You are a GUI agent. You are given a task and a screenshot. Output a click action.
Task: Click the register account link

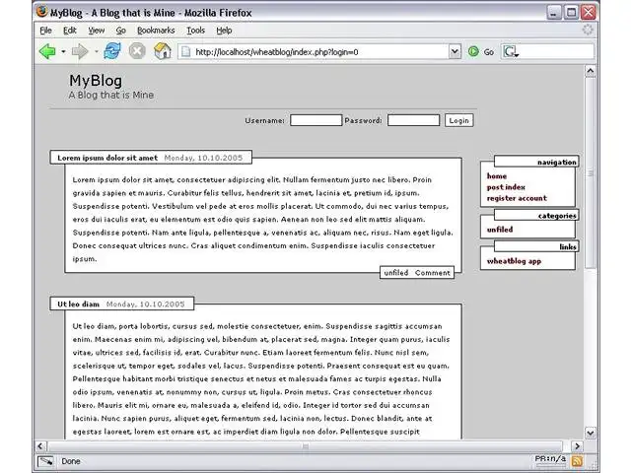point(517,198)
